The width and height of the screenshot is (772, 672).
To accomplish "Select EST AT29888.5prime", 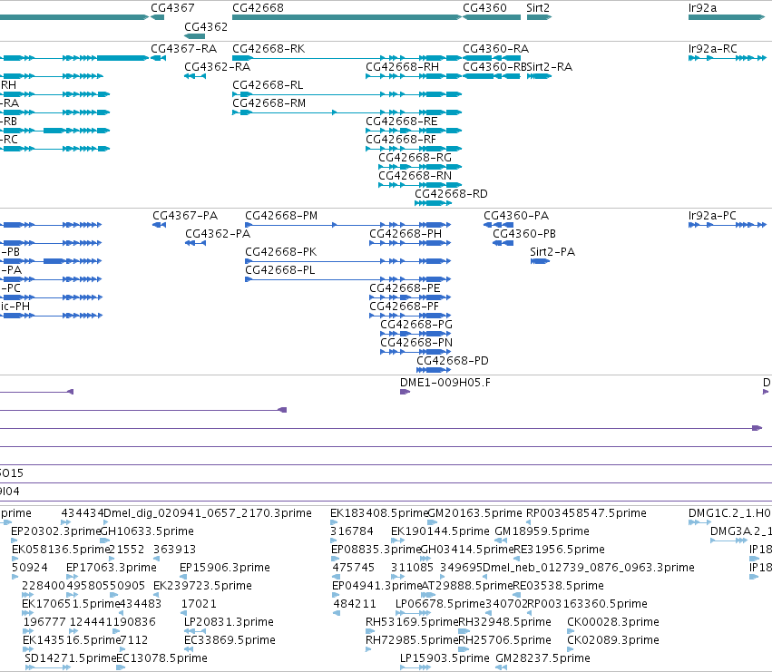I will 428,595.
